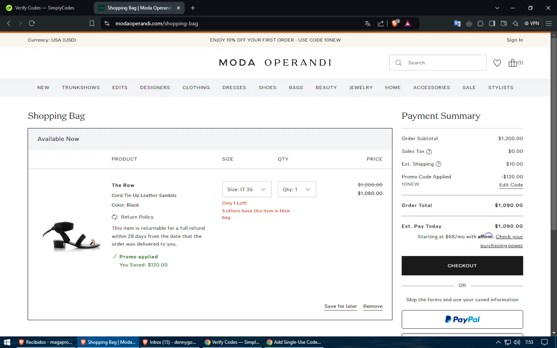
Task: Click the share page icon
Action: click(x=381, y=23)
